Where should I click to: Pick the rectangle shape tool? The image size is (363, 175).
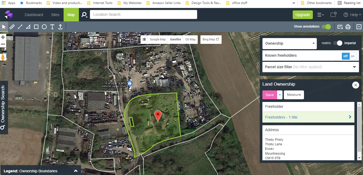tap(36, 27)
